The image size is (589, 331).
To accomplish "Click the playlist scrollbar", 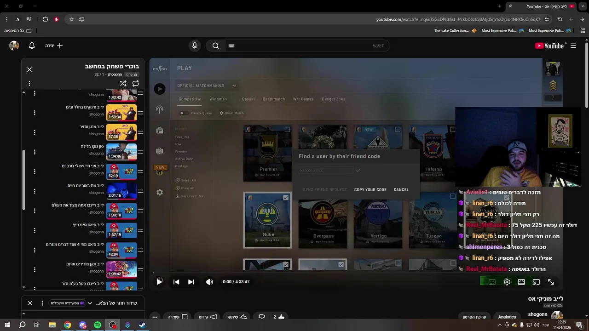I will coord(24,179).
